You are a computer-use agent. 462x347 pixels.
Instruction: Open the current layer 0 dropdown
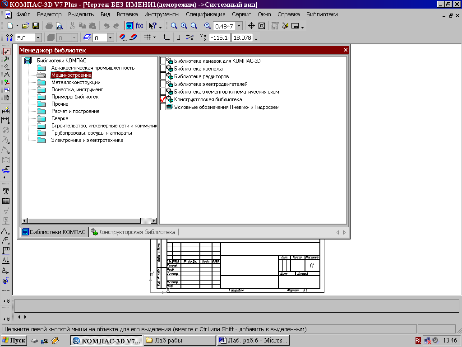pyautogui.click(x=111, y=38)
